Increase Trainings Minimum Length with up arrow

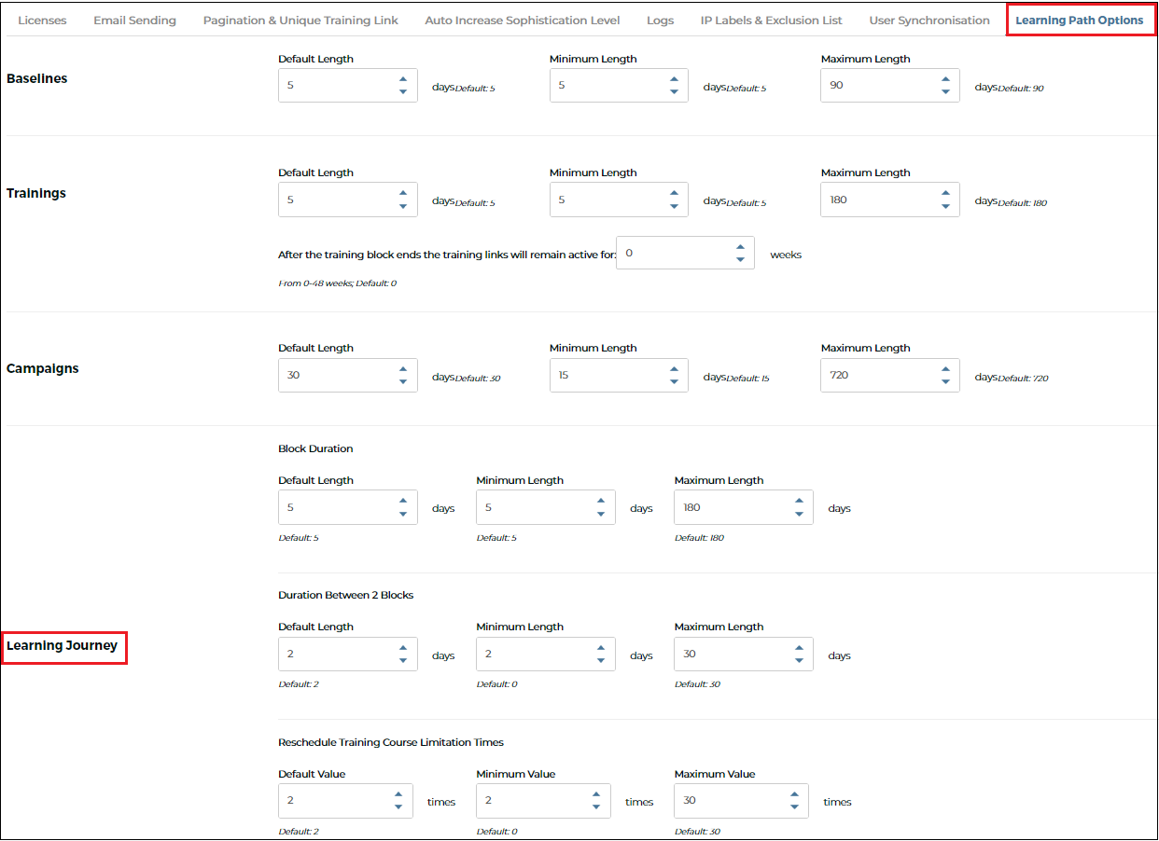pos(674,193)
